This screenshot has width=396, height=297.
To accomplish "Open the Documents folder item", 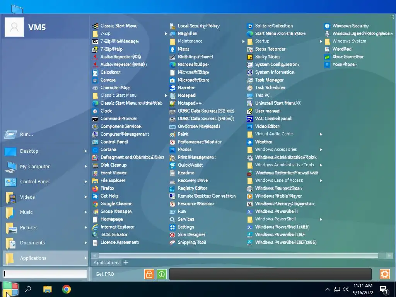I will [x=46, y=243].
